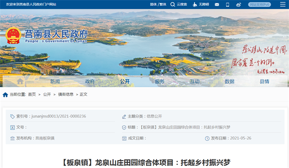Click the home icon in navigation bar
Image resolution: width=289 pixels, height=168 pixels.
pyautogui.click(x=20, y=81)
